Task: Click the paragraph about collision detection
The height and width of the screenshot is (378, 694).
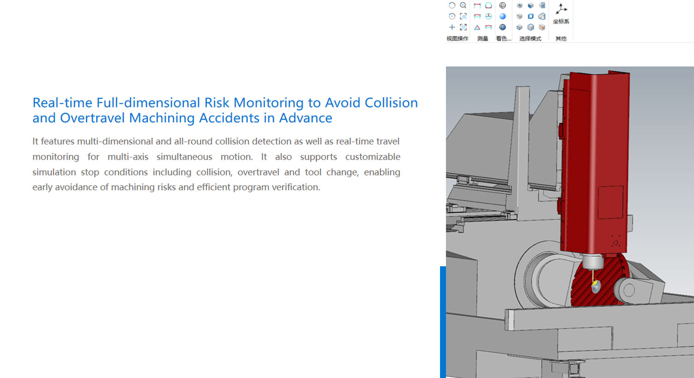Action: point(216,164)
